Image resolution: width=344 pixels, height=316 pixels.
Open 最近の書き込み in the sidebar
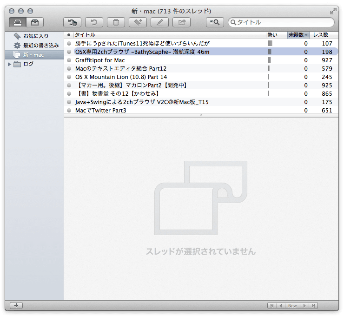tap(40, 46)
